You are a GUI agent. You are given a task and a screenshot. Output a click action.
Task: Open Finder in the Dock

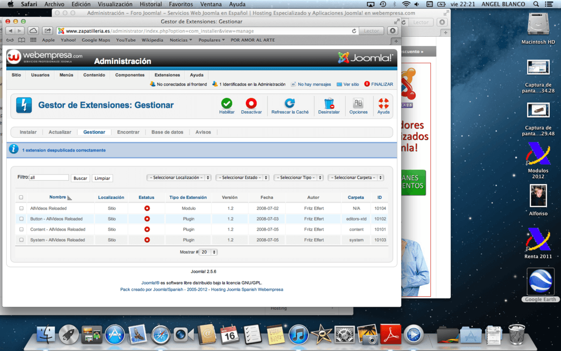[46, 335]
